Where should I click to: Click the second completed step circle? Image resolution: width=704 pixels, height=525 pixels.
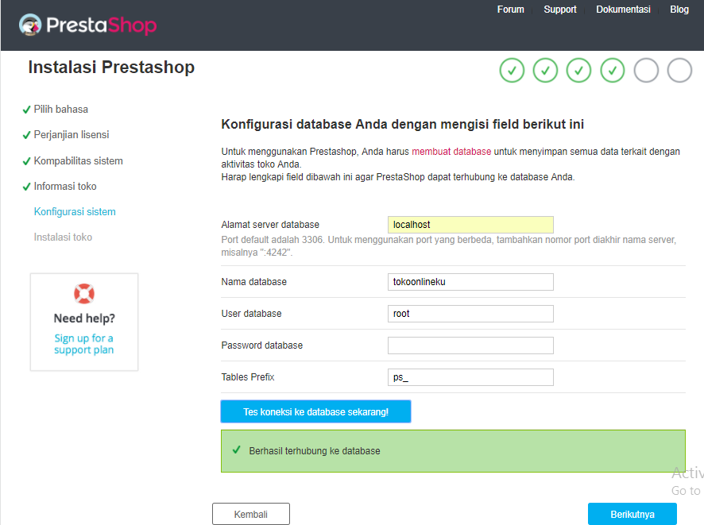[x=546, y=71]
